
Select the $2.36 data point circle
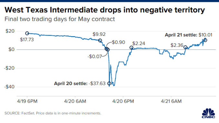185,47
